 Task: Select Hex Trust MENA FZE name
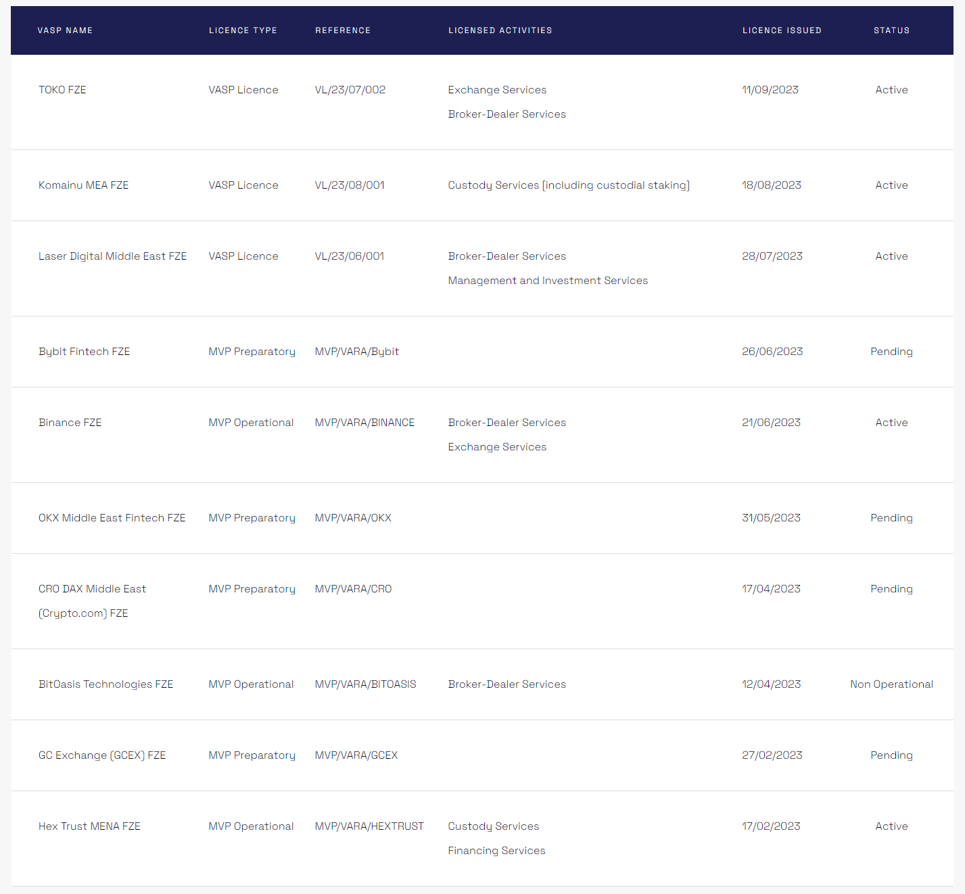[x=89, y=826]
